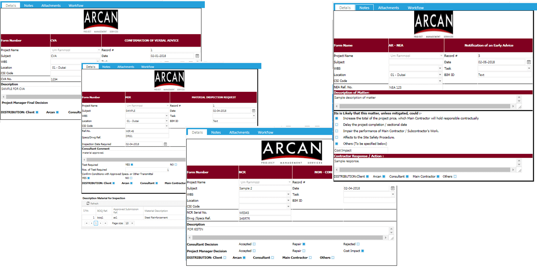Open Workflow tab in MIR window

pyautogui.click(x=148, y=67)
